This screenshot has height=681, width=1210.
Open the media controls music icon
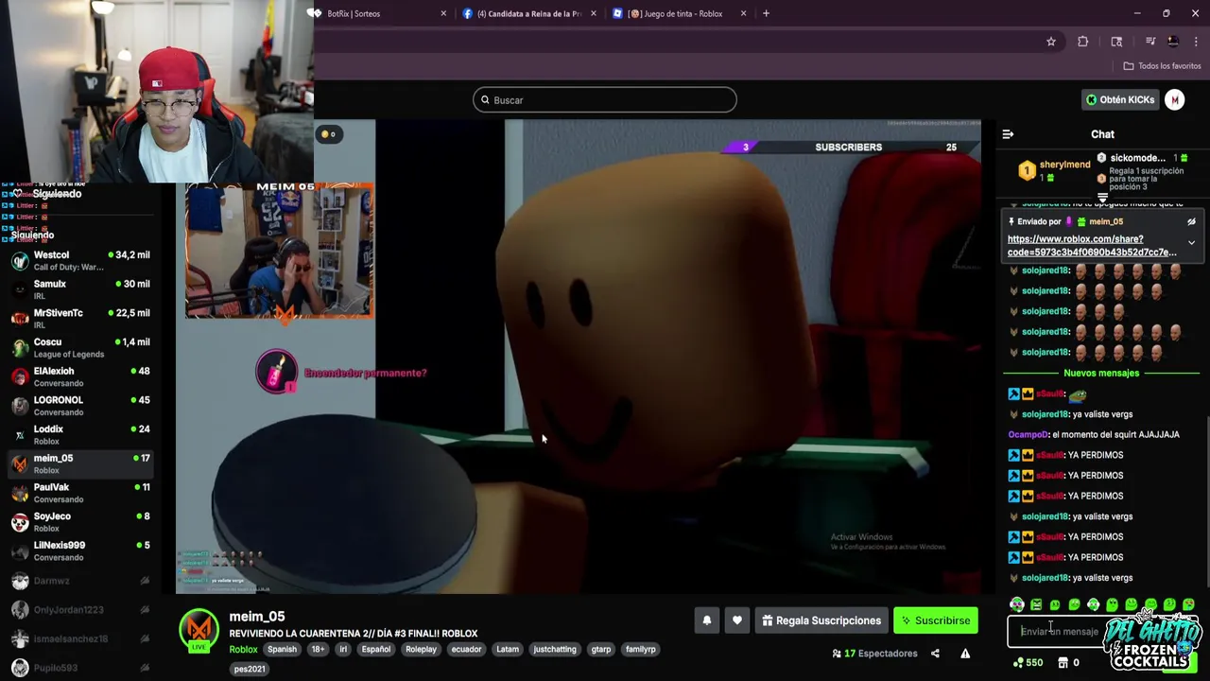(1149, 42)
